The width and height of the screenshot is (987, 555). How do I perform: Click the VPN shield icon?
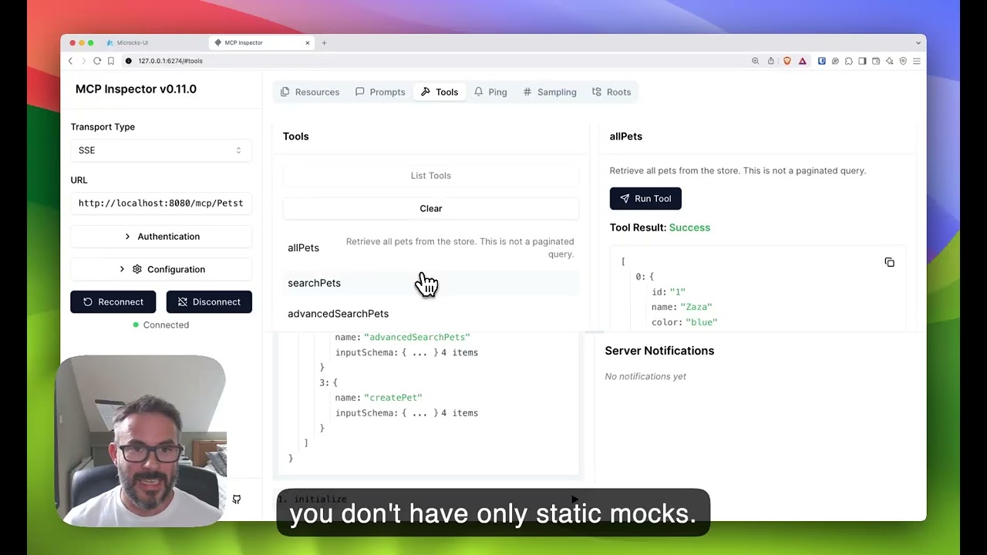[903, 61]
